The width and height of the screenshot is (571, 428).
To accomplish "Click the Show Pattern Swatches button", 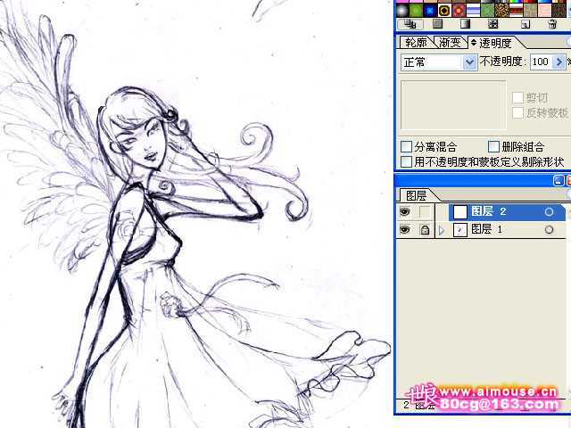I will [492, 24].
